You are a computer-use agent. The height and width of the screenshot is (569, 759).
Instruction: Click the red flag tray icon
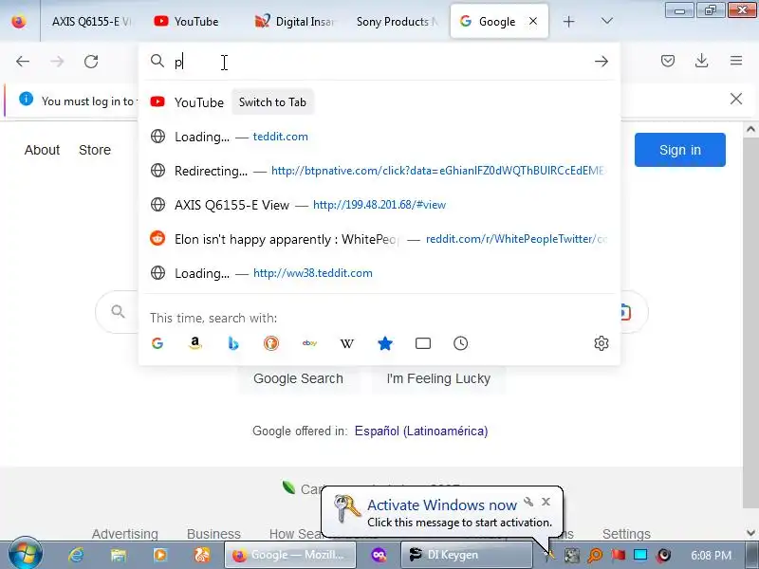point(618,555)
